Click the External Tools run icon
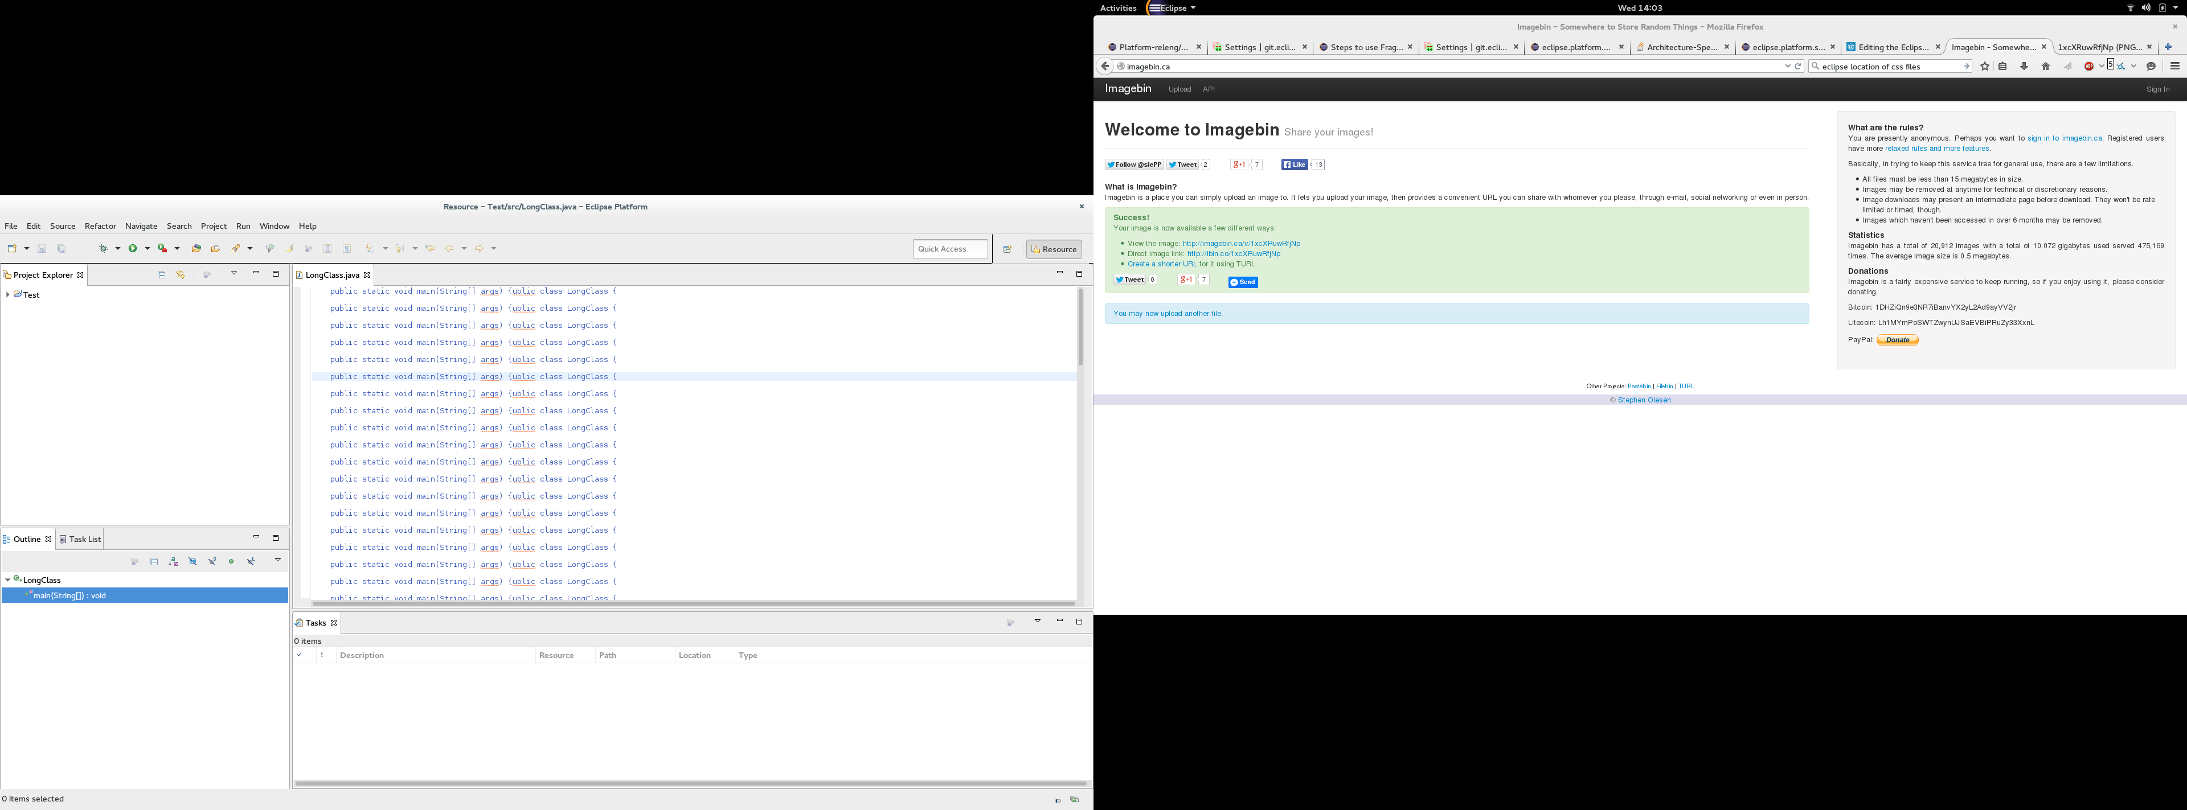The image size is (2187, 810). point(161,249)
